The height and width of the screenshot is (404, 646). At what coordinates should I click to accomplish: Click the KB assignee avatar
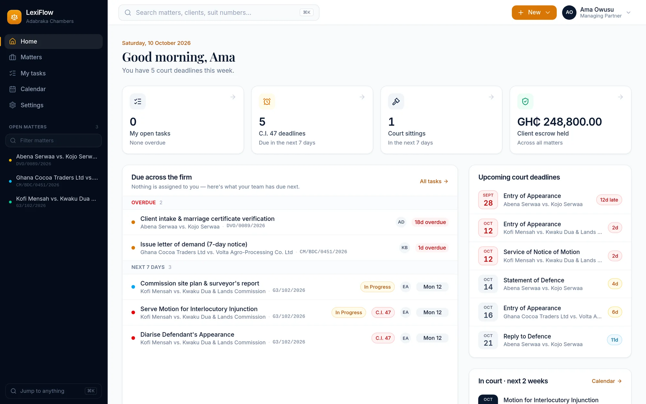[404, 248]
